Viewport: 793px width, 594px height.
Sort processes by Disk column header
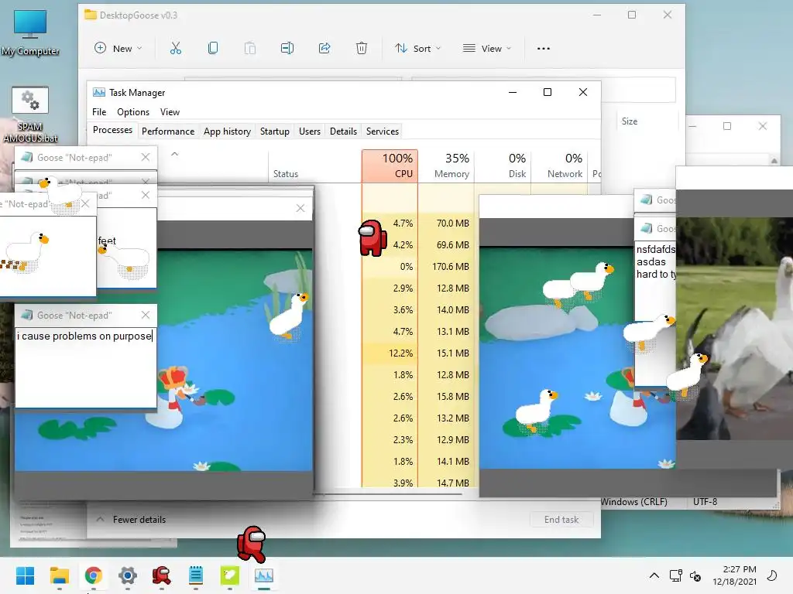[x=503, y=166]
